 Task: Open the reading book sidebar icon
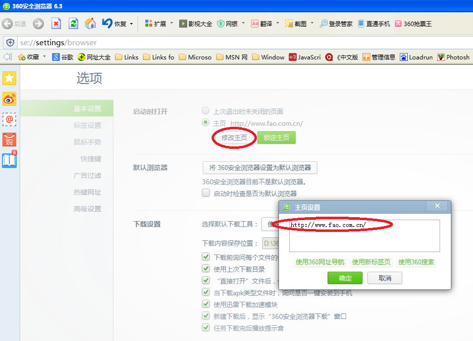9,160
